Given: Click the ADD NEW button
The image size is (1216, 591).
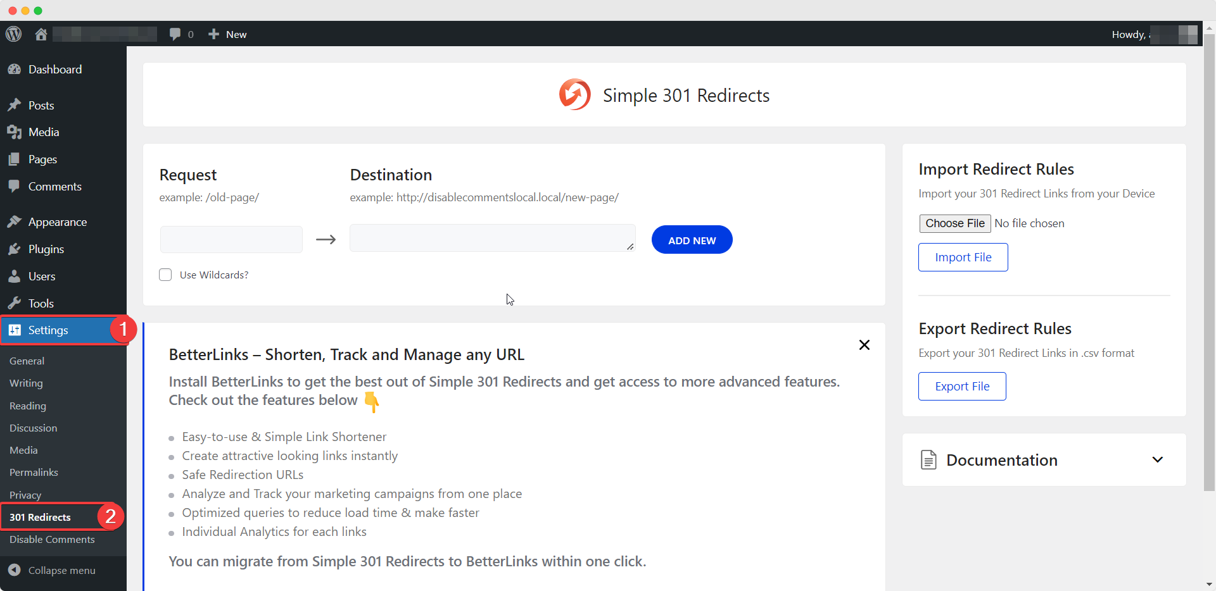Looking at the screenshot, I should click(x=692, y=240).
